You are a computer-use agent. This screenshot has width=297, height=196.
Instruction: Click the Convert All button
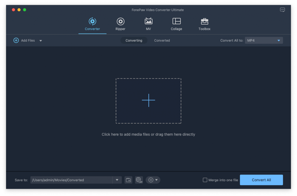pyautogui.click(x=261, y=180)
